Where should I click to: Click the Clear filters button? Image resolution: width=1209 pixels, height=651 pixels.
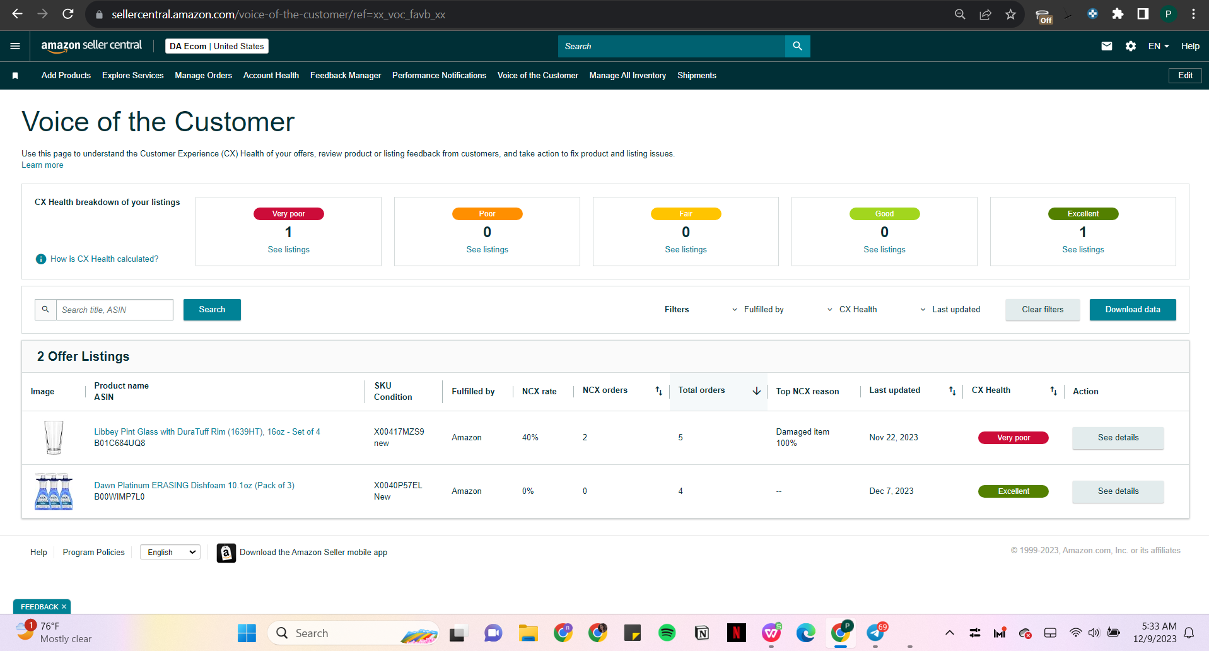1043,310
